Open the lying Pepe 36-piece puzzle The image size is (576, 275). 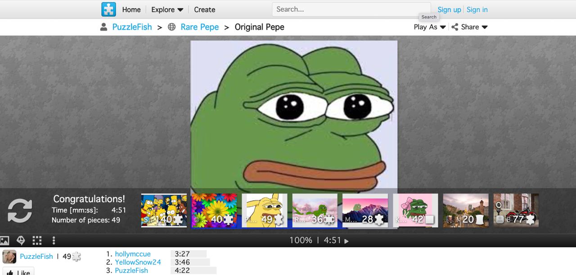tap(315, 210)
